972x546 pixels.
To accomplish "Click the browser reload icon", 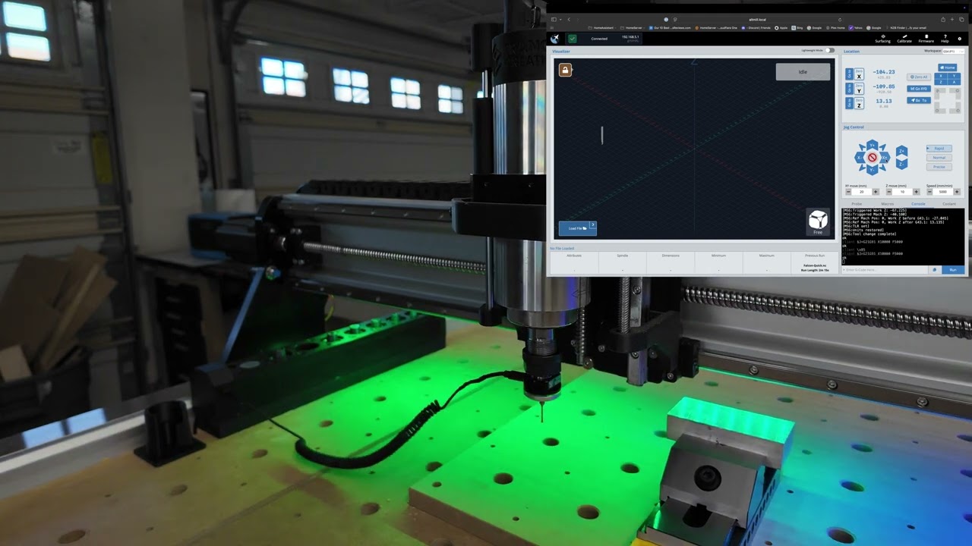I will (840, 19).
